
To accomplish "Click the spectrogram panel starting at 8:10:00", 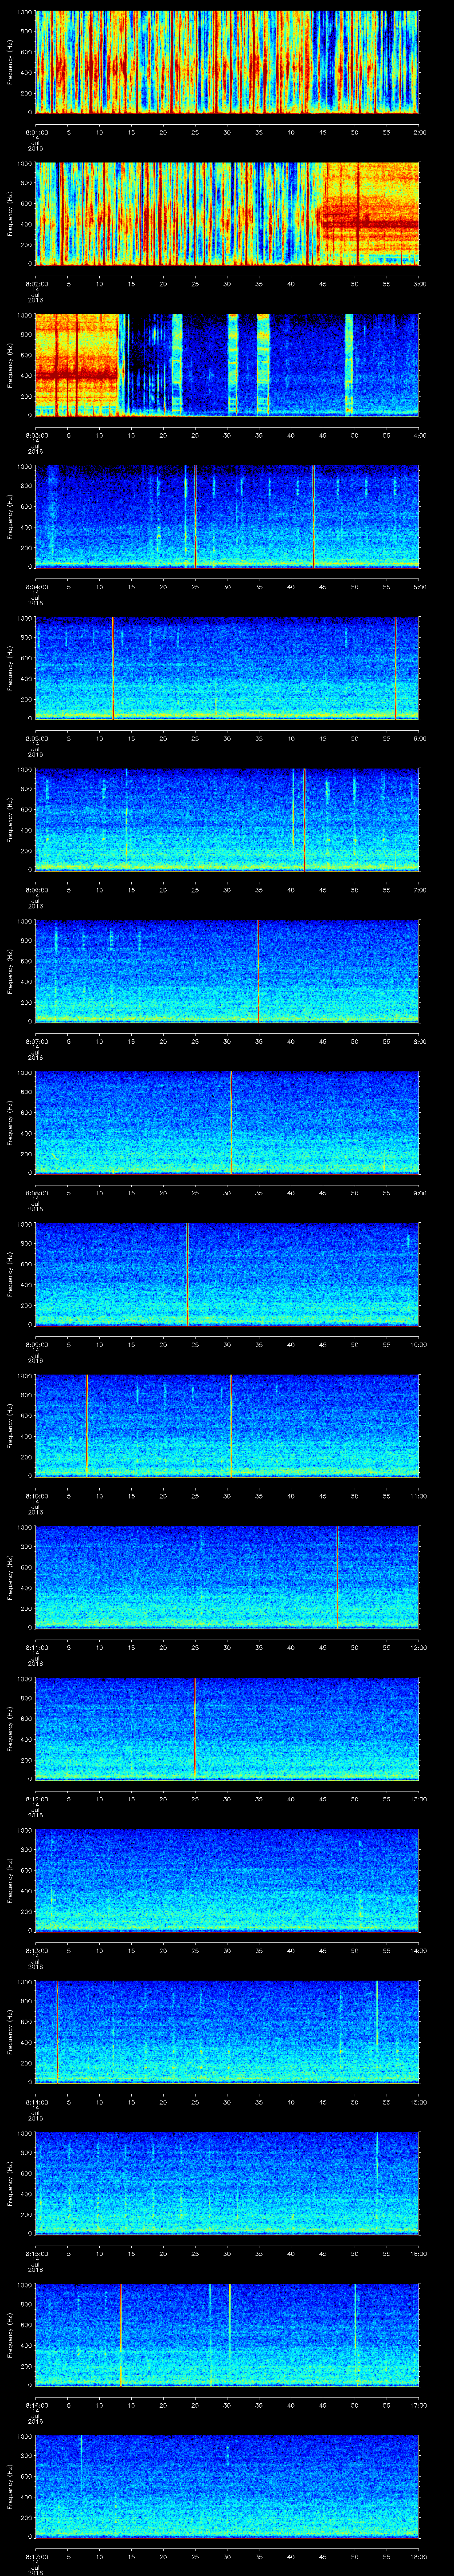I will click(x=227, y=1426).
